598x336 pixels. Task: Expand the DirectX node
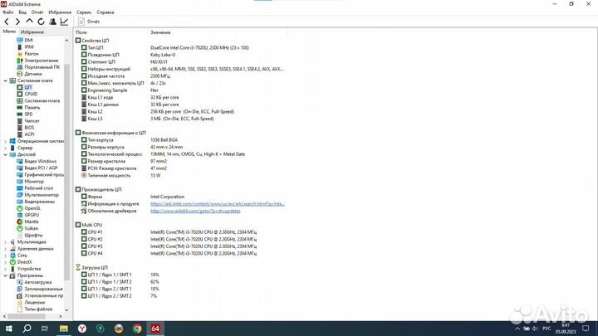click(x=5, y=262)
